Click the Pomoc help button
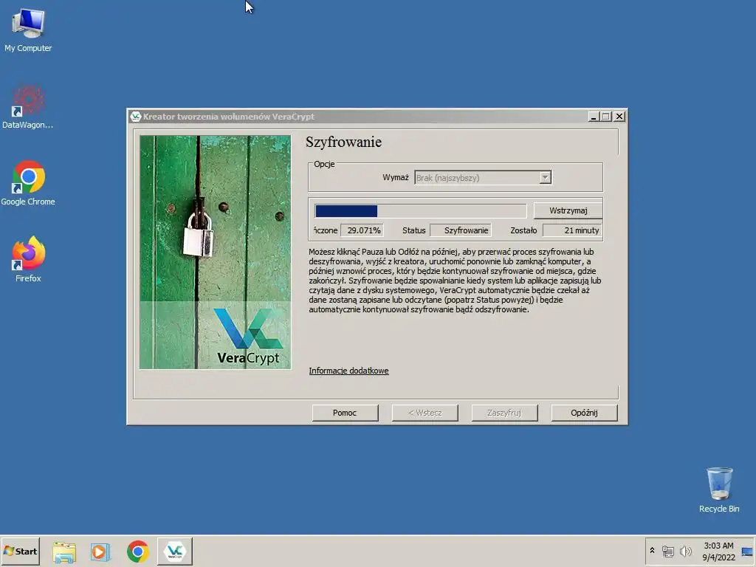Viewport: 756px width, 567px height. pos(345,413)
